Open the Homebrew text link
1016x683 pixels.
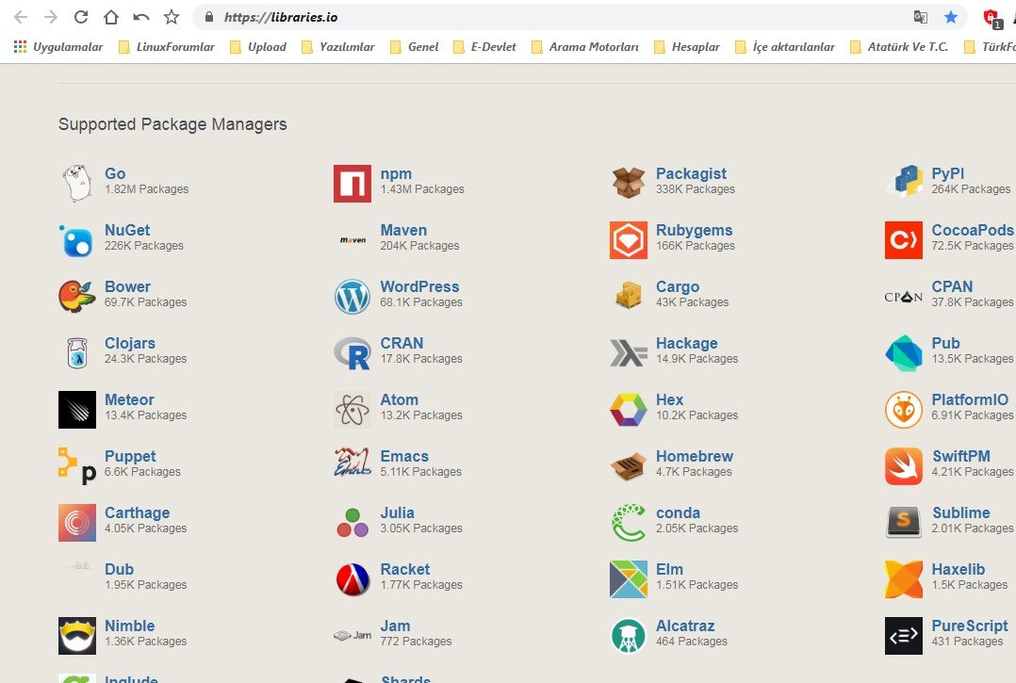(694, 456)
